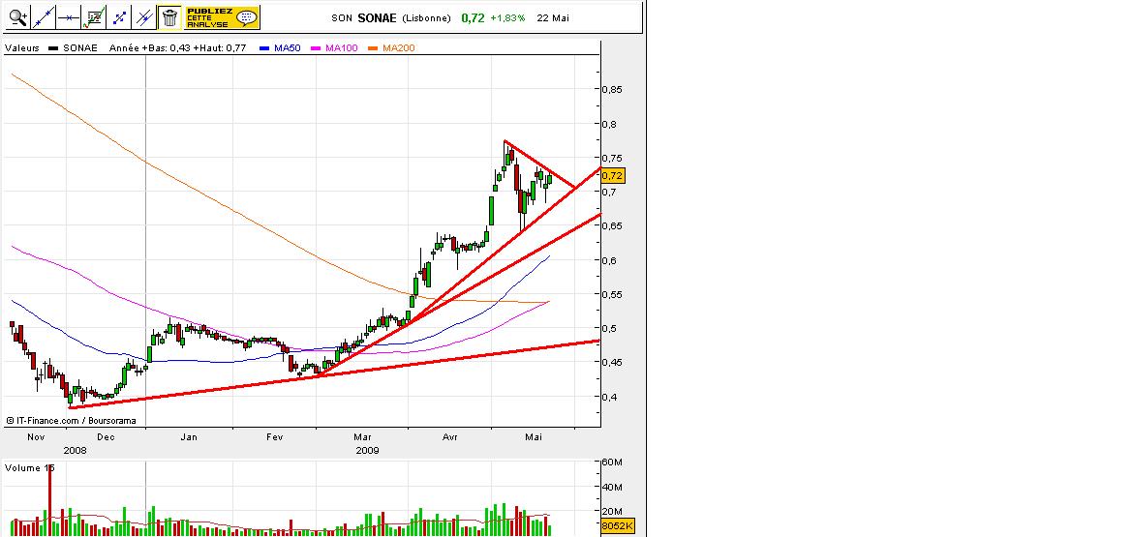
Task: Click the magenta MA100 color marker
Action: (x=317, y=48)
